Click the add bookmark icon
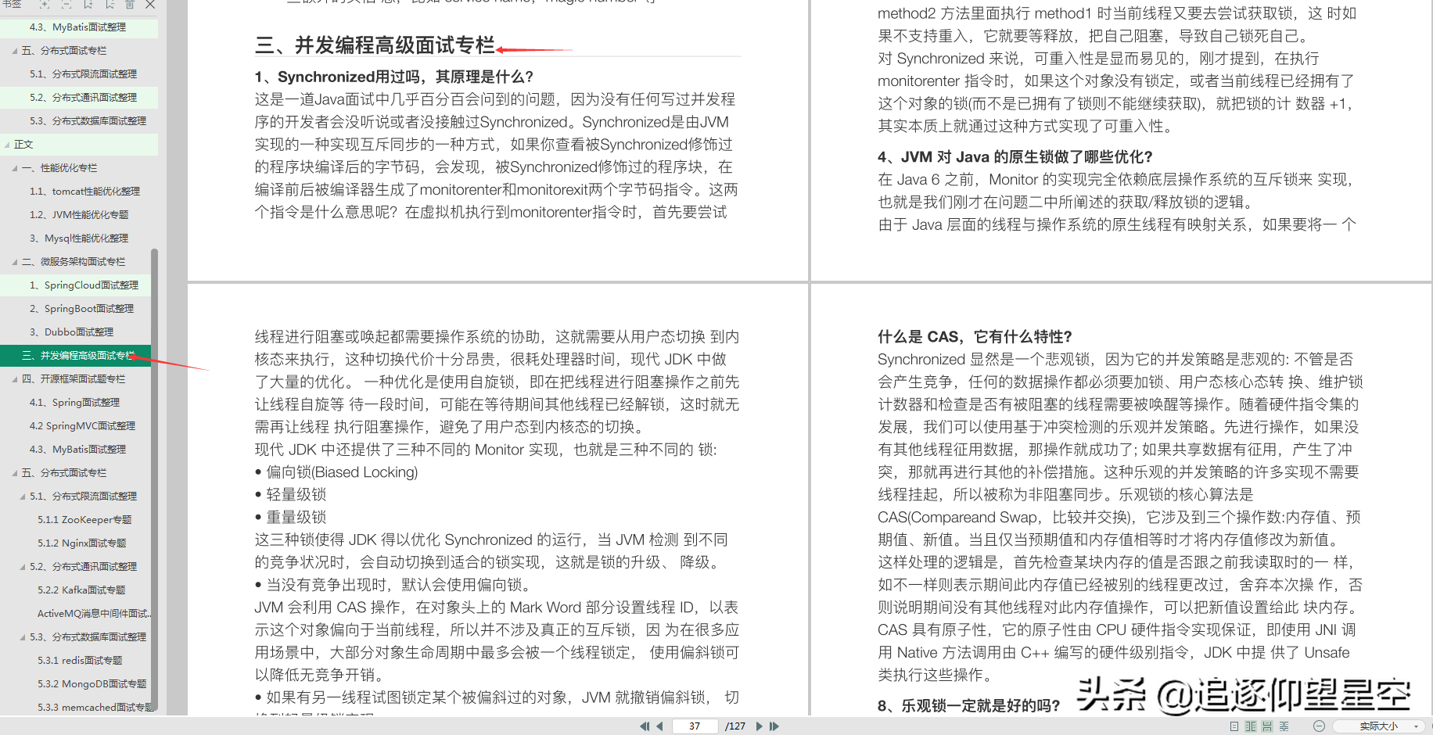 coord(88,5)
